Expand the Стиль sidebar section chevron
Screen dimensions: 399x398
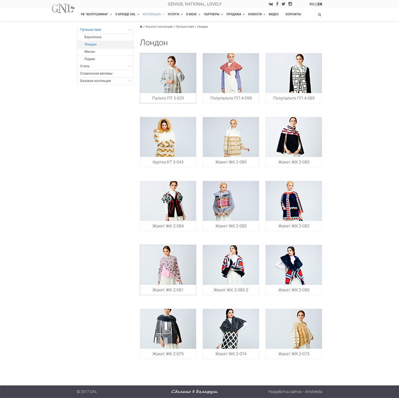pos(130,66)
